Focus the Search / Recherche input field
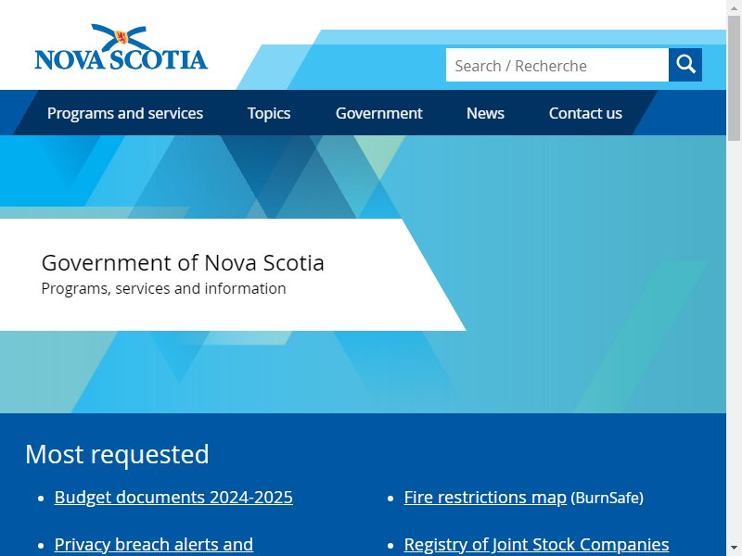 coord(557,65)
